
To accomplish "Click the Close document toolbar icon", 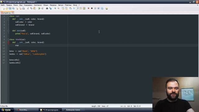I will [17, 8].
